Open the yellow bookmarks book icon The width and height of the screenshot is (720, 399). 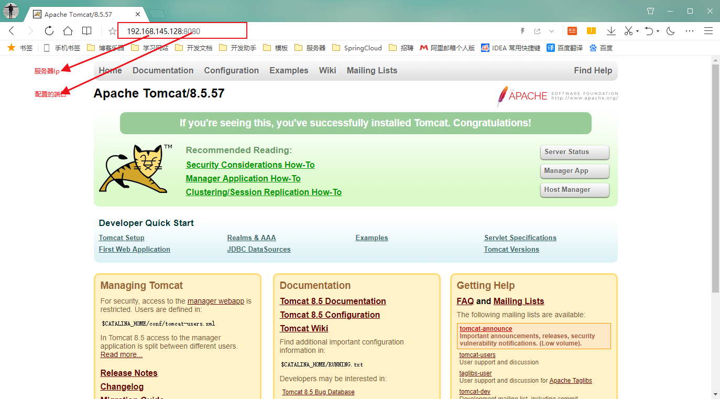(x=592, y=31)
